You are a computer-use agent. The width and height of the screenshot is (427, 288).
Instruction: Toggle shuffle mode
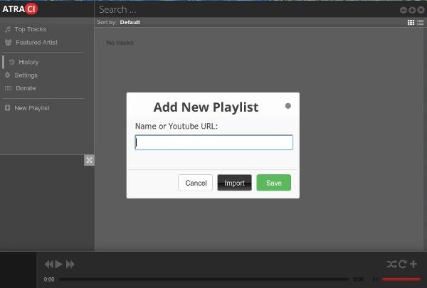(x=392, y=264)
